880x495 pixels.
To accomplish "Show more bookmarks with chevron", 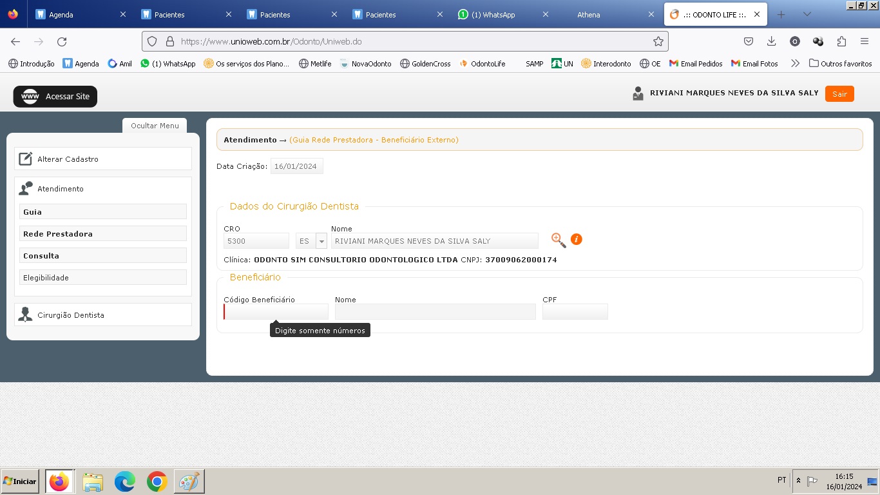I will [795, 63].
